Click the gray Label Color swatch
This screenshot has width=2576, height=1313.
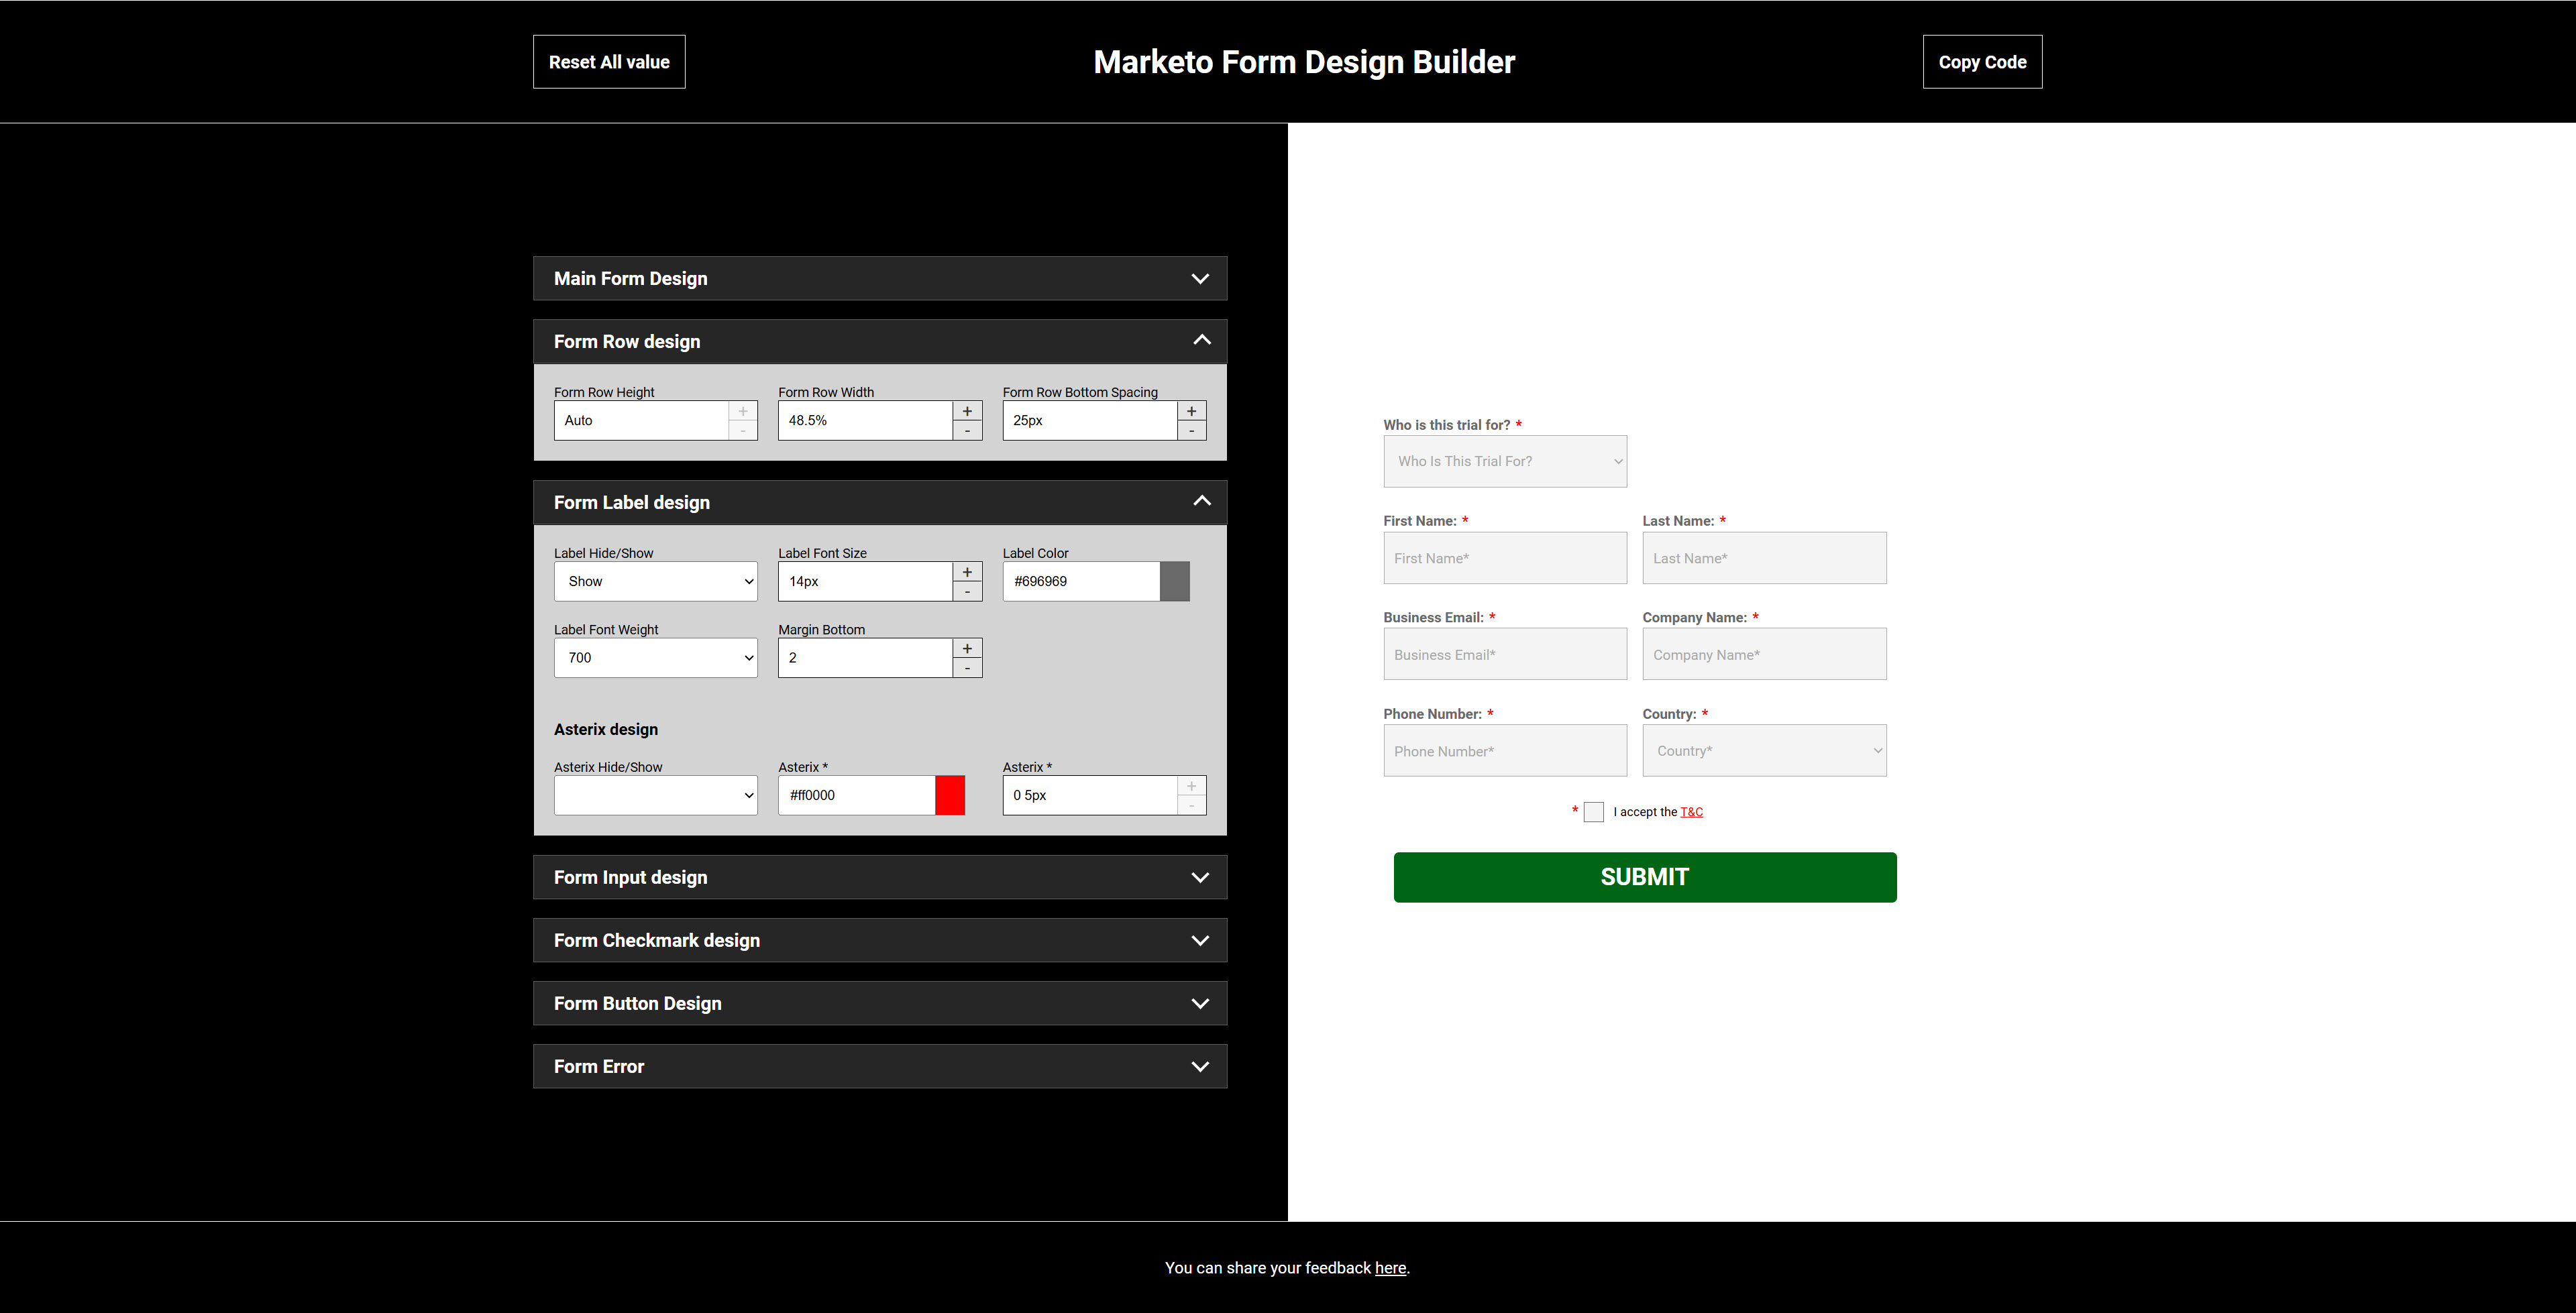pos(1174,581)
